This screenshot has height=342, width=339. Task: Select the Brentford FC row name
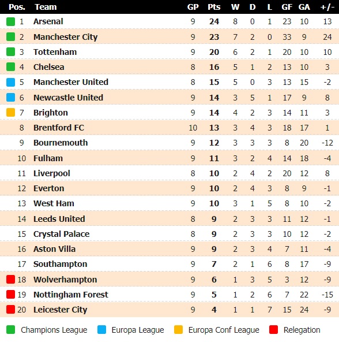pyautogui.click(x=59, y=128)
